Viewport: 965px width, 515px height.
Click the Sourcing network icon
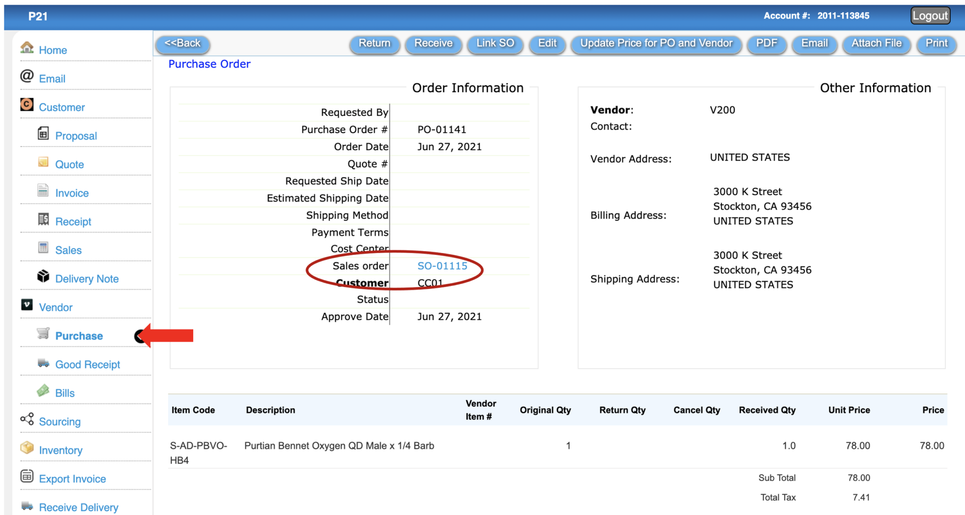point(27,419)
